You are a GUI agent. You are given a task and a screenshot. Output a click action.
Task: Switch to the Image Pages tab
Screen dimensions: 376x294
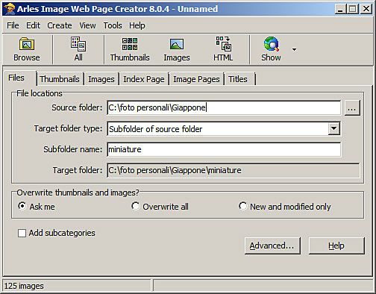pyautogui.click(x=196, y=79)
